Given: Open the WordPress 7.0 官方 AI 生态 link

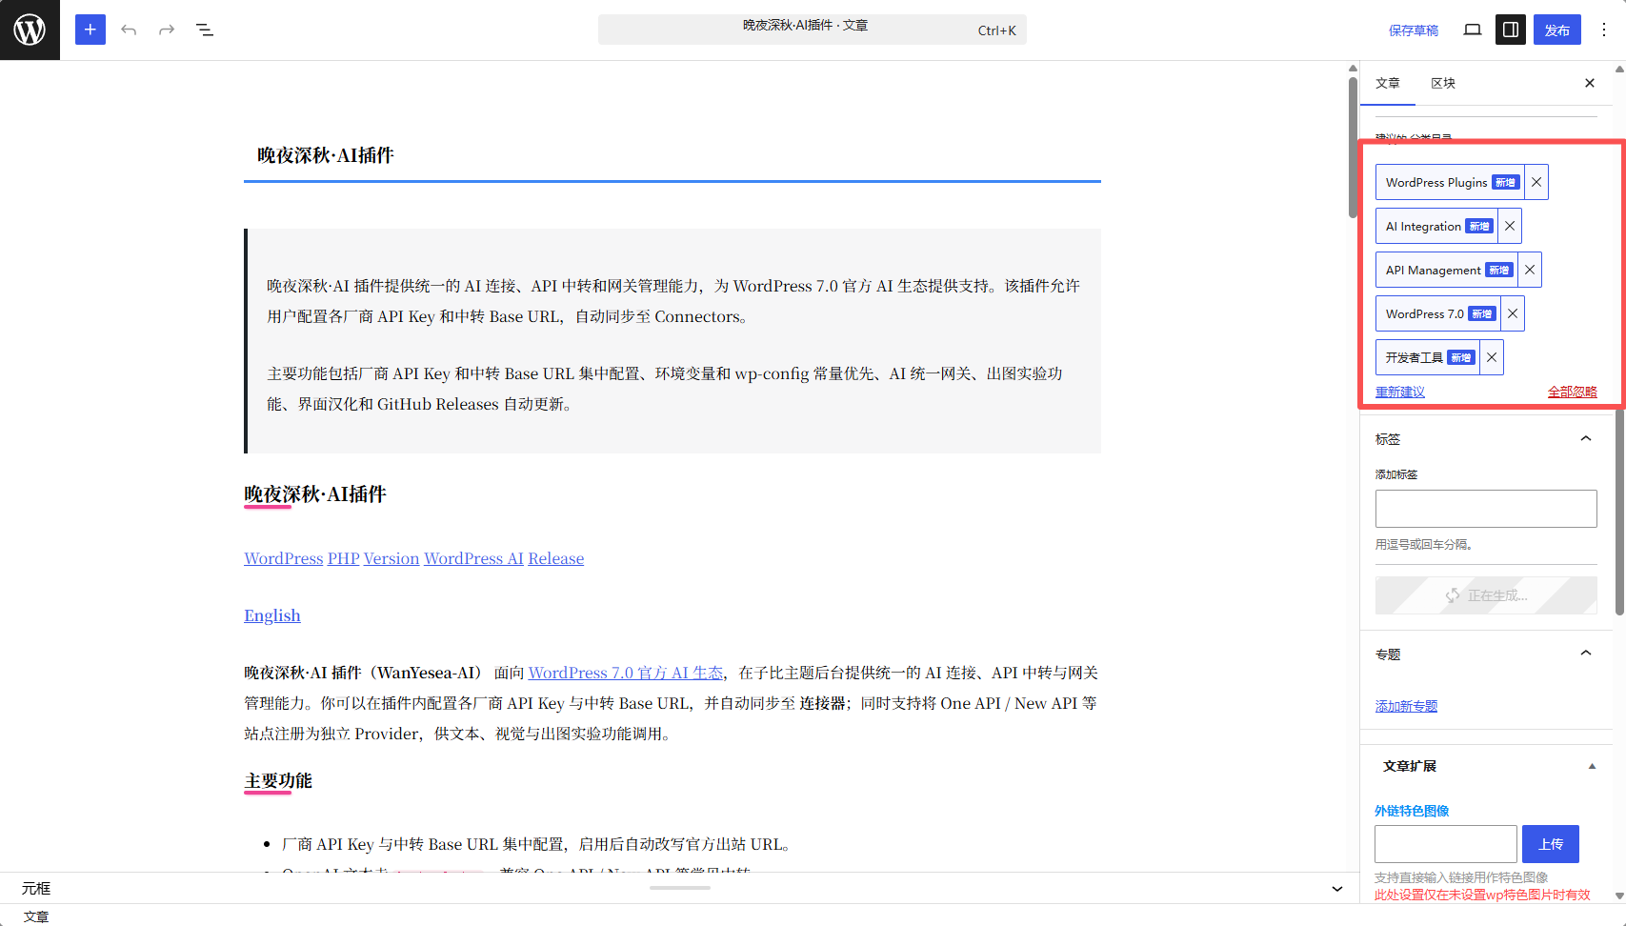Looking at the screenshot, I should 626,673.
